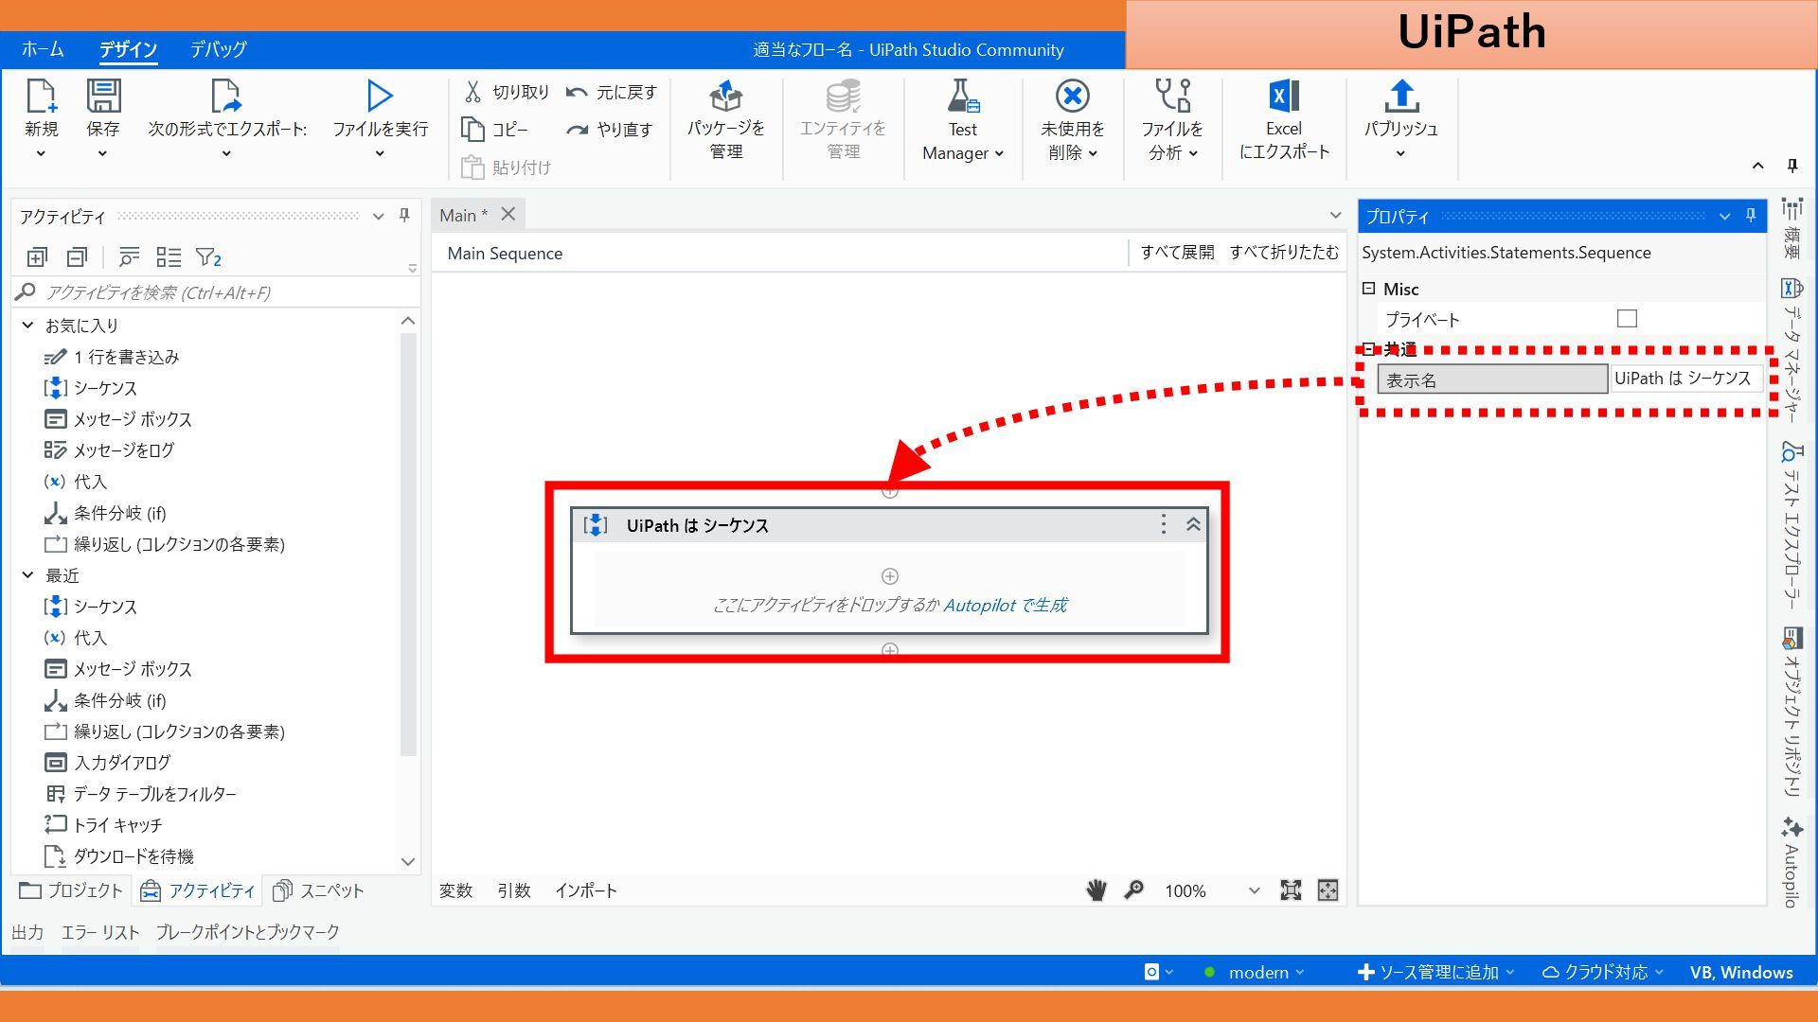Check the プライベート checkbox

[x=1627, y=319]
